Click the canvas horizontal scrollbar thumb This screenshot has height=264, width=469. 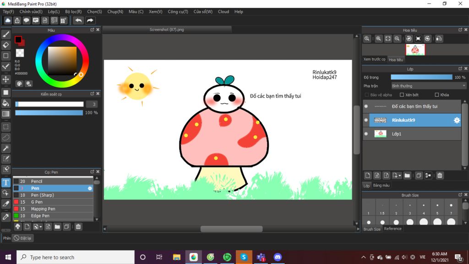point(231,229)
